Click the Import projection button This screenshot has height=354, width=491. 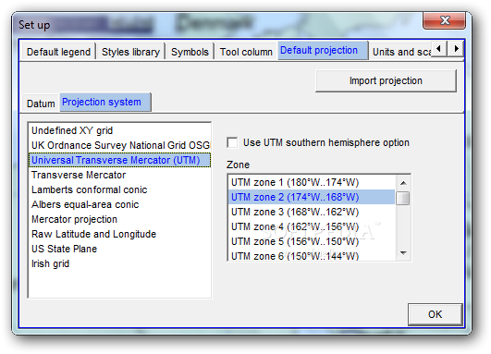click(386, 80)
